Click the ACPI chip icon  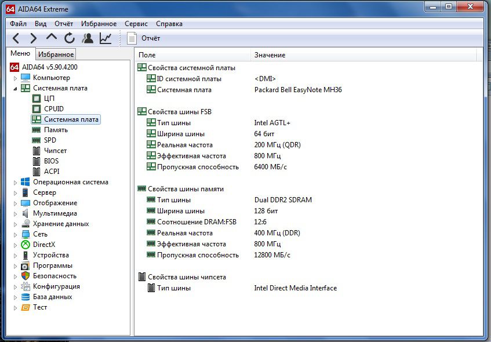[x=37, y=172]
